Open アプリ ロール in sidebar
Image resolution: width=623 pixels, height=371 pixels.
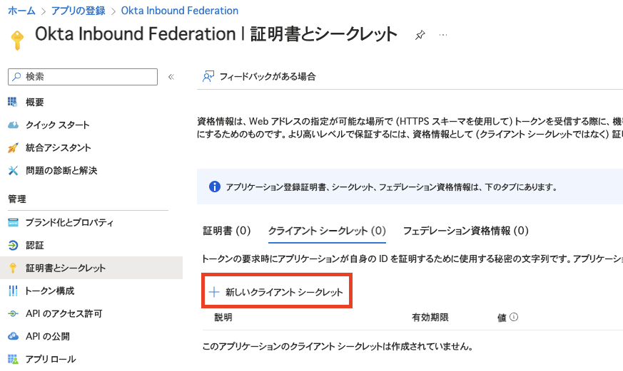coord(50,359)
